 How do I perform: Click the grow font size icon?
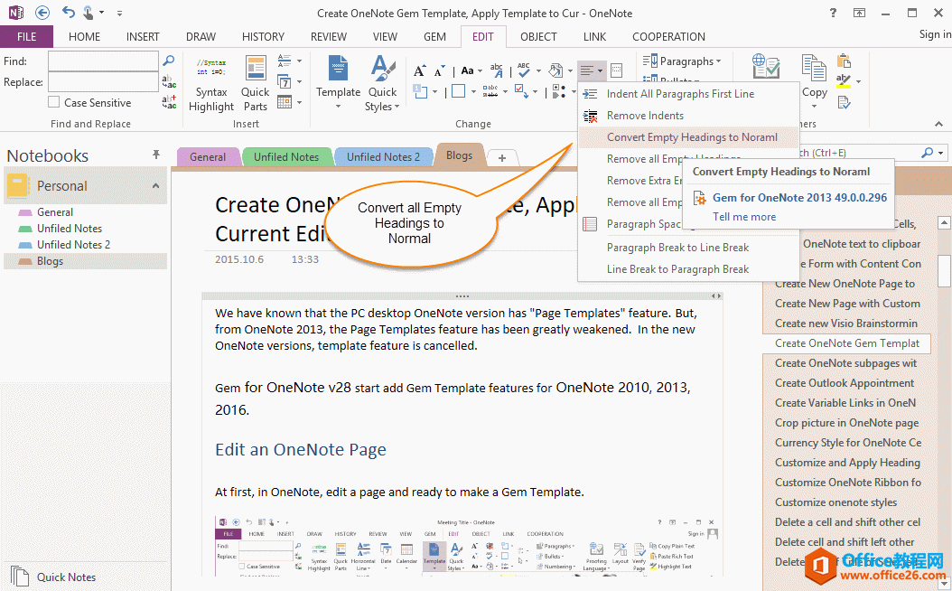point(419,70)
